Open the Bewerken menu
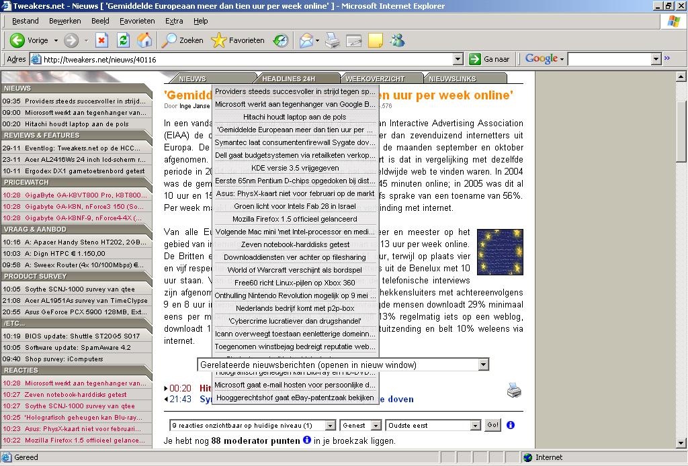The width and height of the screenshot is (688, 466). pyautogui.click(x=65, y=21)
